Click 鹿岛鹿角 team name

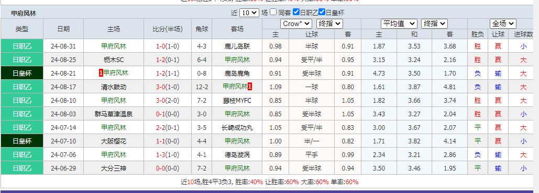coord(237,73)
